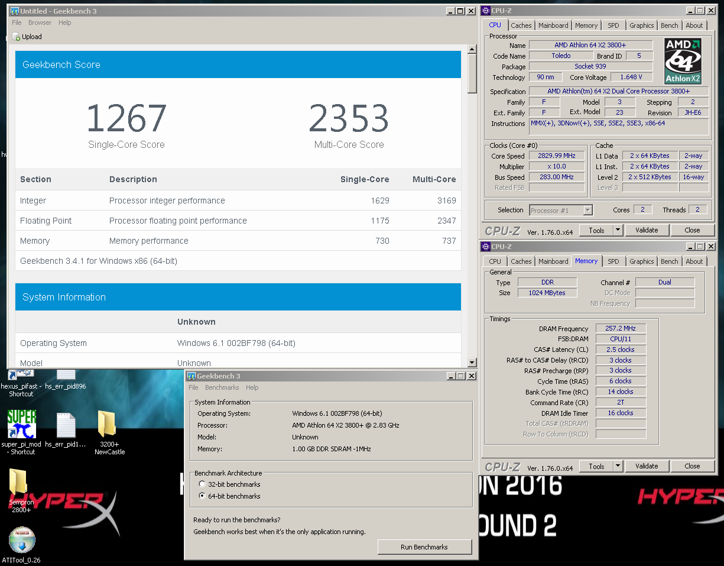Open the Browser menu in Geekbench
The width and height of the screenshot is (724, 566).
pos(40,22)
